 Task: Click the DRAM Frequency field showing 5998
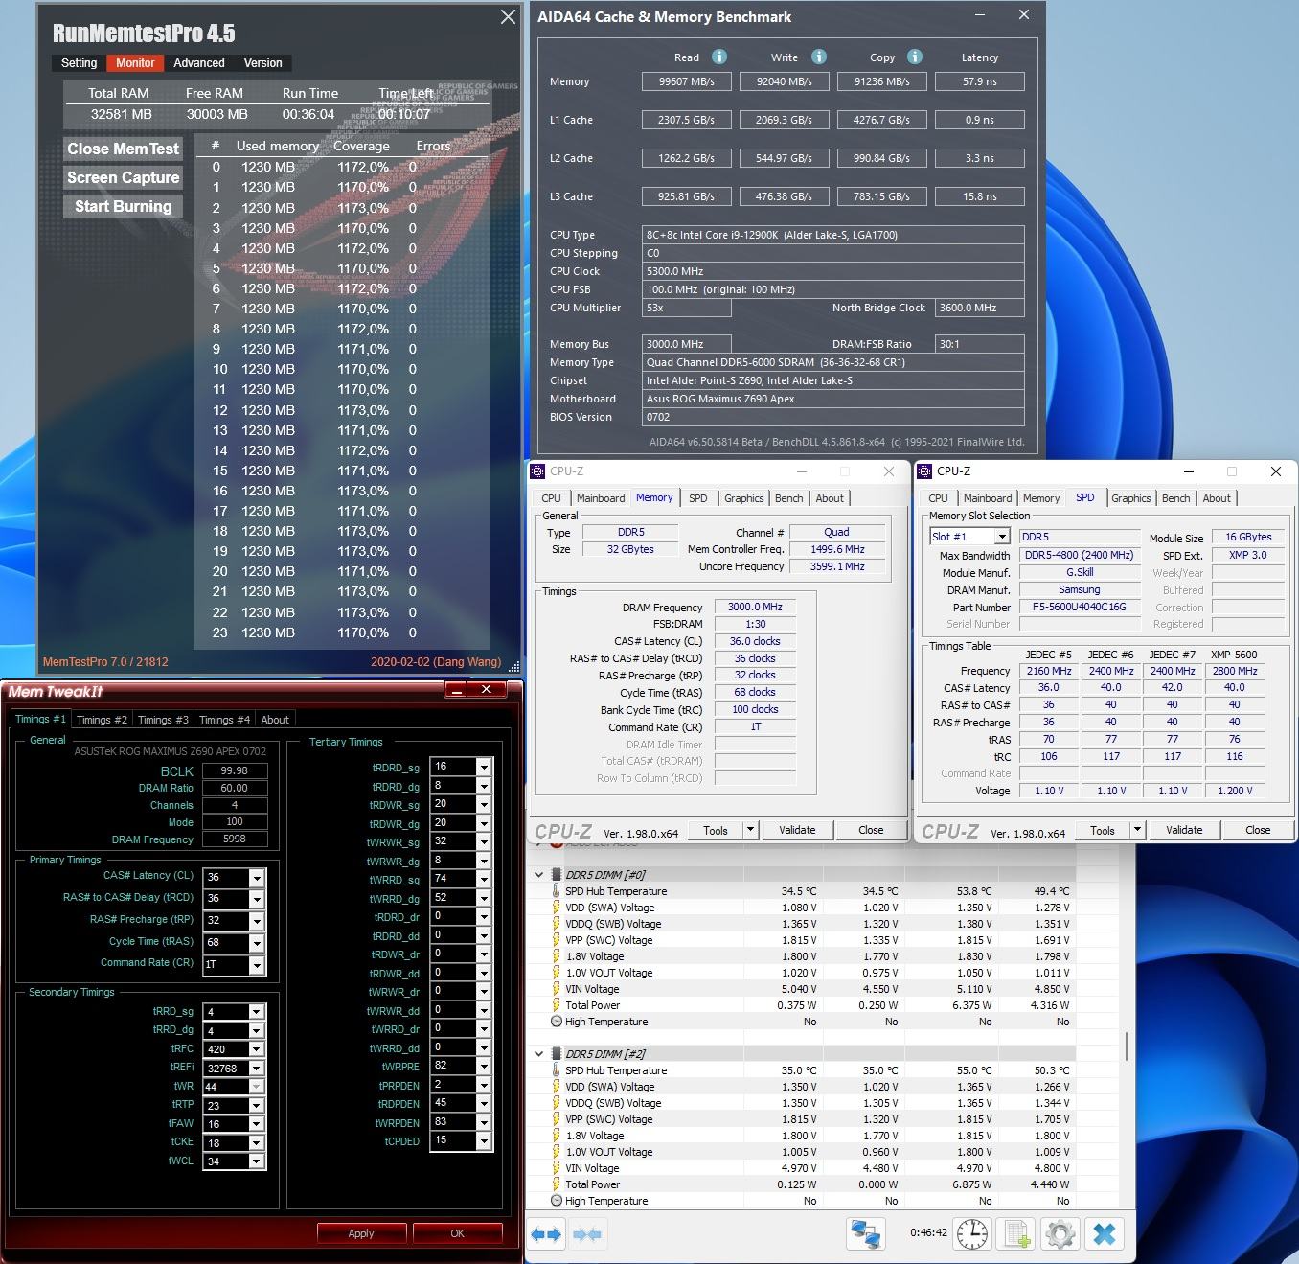235,839
